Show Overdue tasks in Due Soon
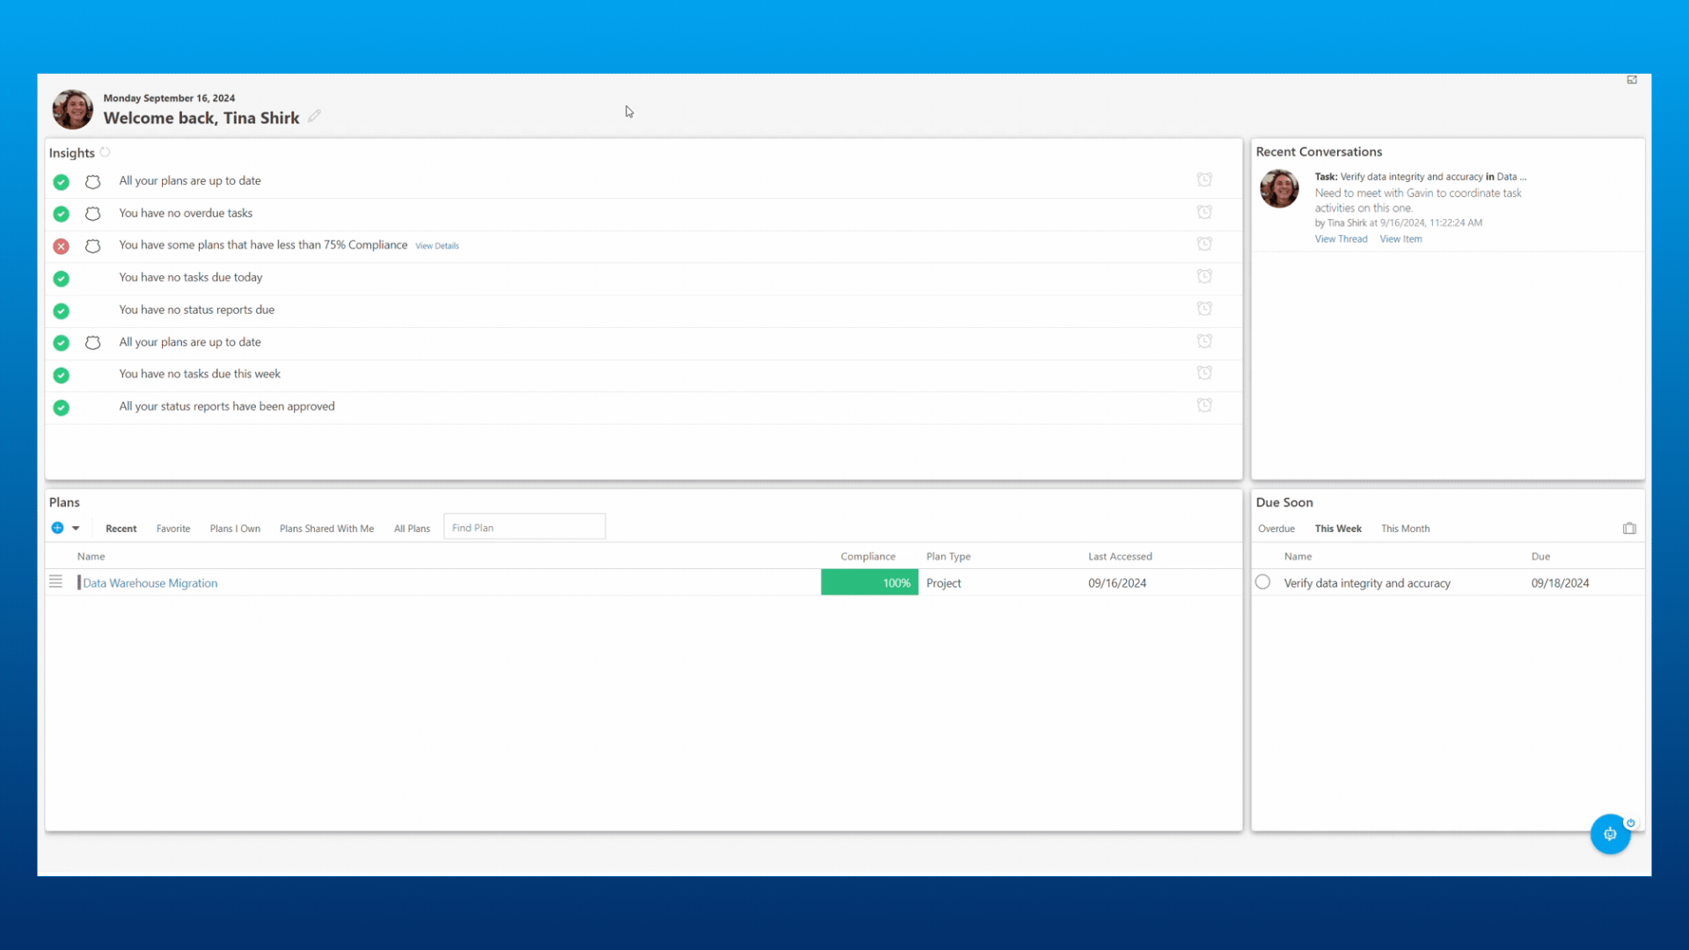Image resolution: width=1689 pixels, height=950 pixels. pyautogui.click(x=1276, y=529)
